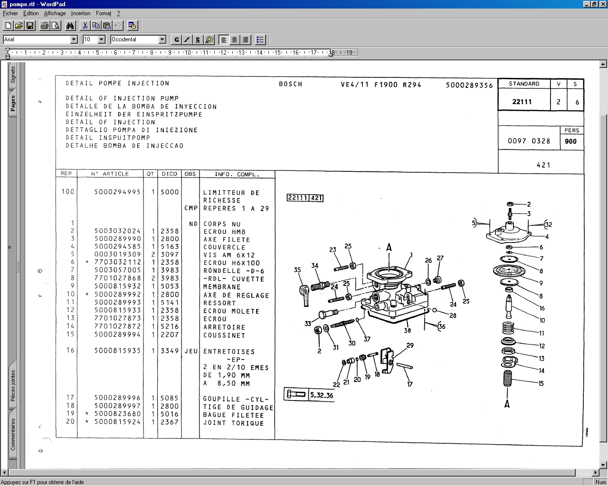This screenshot has height=486, width=608.
Task: Open the Fichier menu
Action: click(10, 13)
